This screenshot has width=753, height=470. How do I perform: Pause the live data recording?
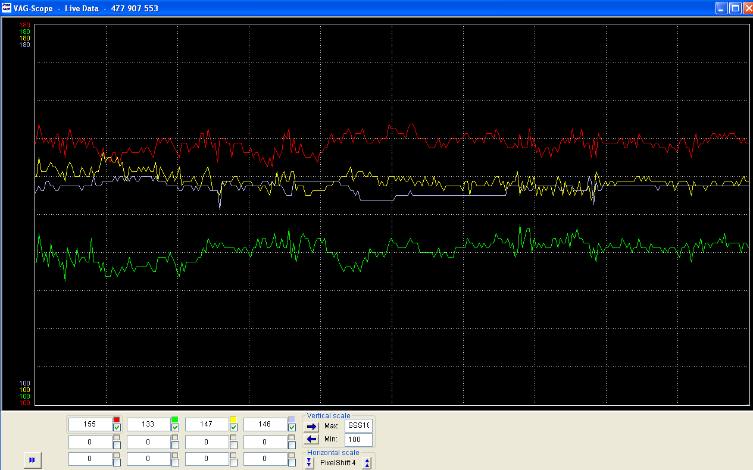[32, 460]
